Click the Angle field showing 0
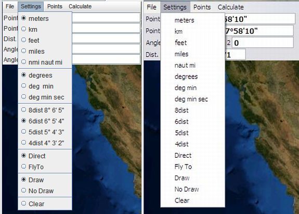 (263, 43)
